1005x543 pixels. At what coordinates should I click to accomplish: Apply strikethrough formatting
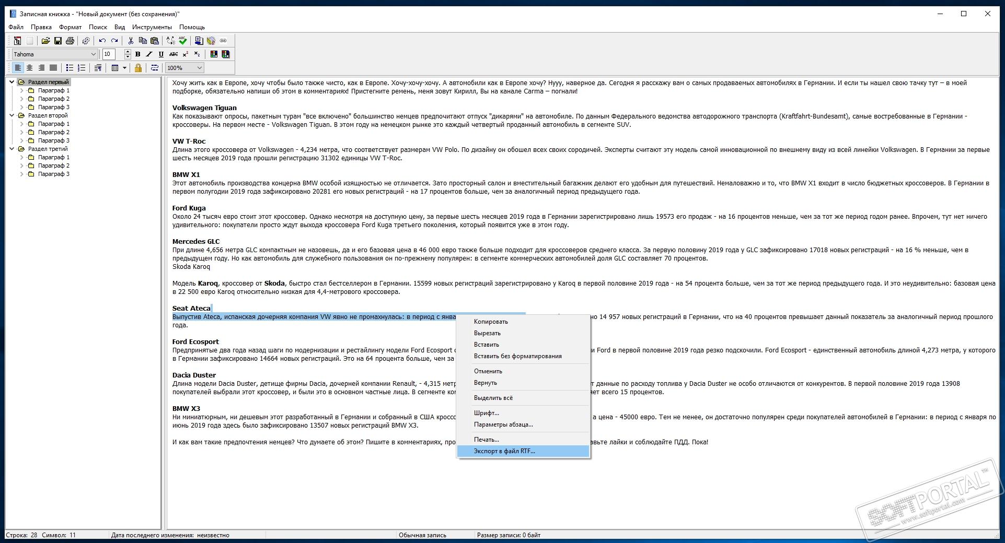pyautogui.click(x=174, y=54)
